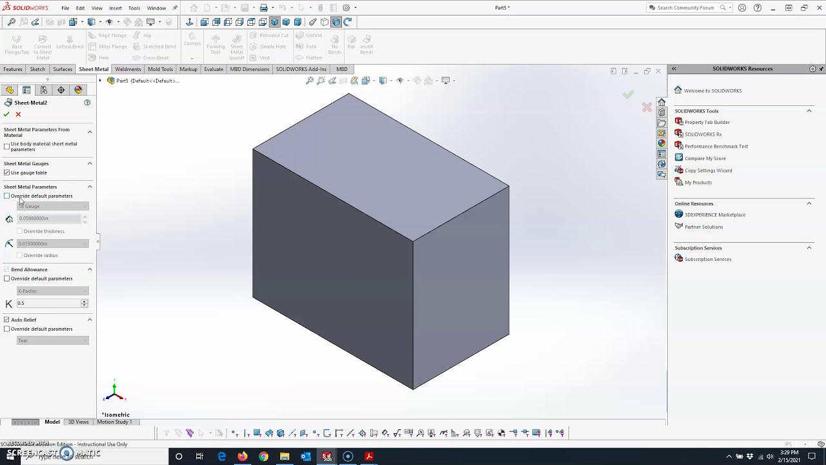Switch to the Features tab
This screenshot has width=826, height=465.
(13, 69)
